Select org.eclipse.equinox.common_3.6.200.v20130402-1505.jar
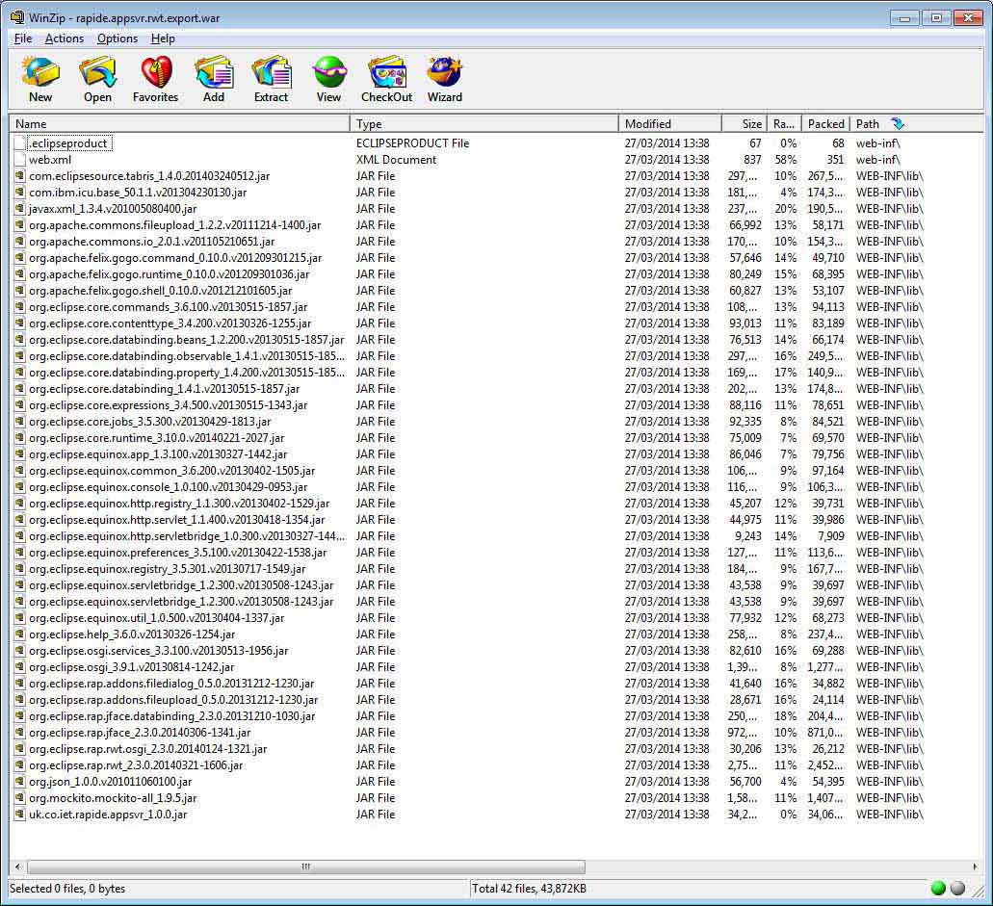 172,471
